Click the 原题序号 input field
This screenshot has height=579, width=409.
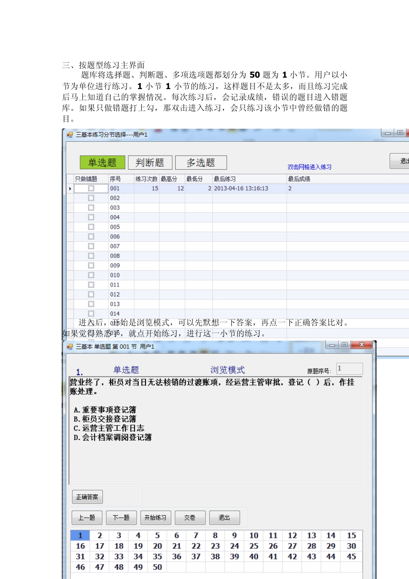(x=349, y=369)
